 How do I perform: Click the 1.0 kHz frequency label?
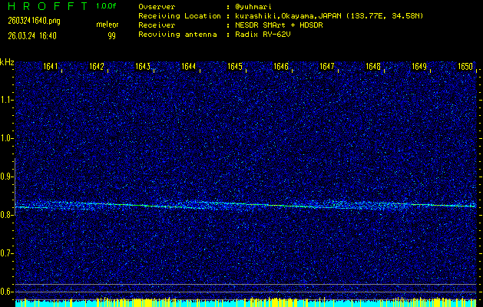coord(7,138)
